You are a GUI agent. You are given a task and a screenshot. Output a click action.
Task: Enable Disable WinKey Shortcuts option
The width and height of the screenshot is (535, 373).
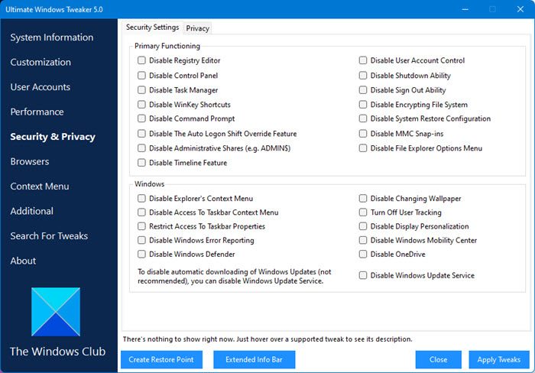[x=141, y=105]
